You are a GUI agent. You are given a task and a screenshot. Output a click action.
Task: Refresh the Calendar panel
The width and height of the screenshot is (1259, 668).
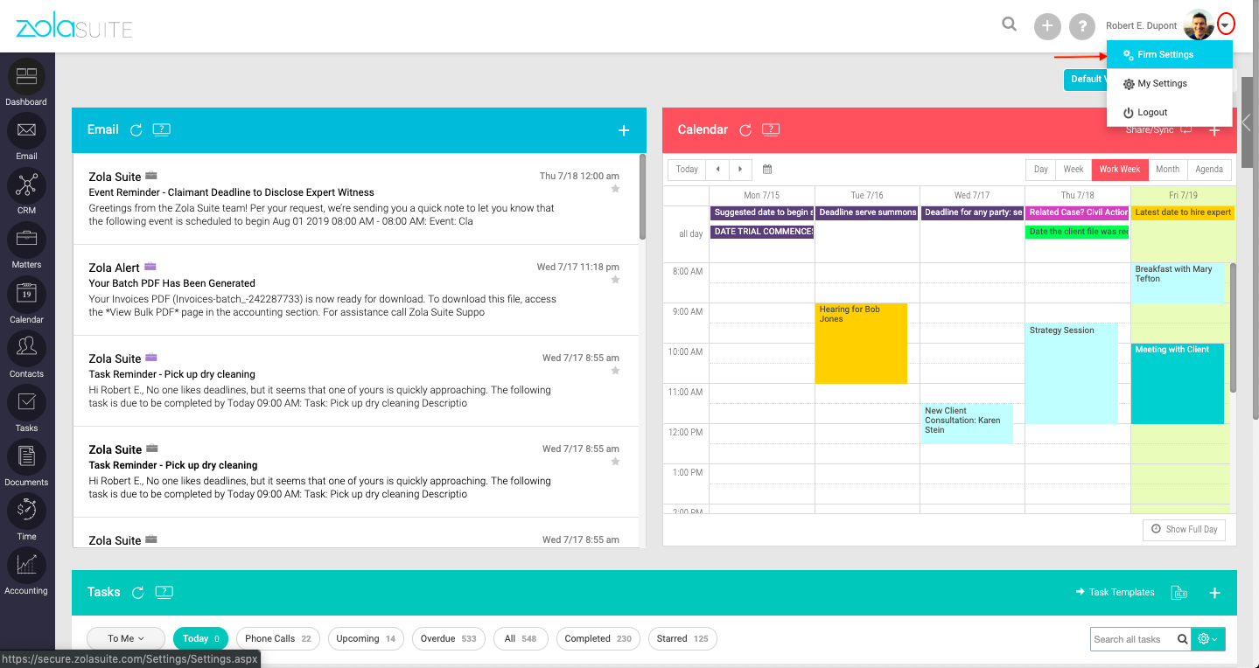[x=745, y=130]
